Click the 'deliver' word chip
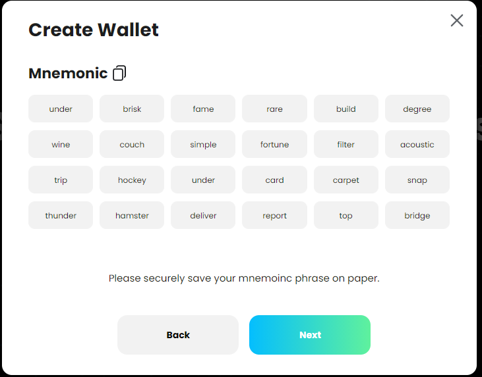 coord(203,215)
